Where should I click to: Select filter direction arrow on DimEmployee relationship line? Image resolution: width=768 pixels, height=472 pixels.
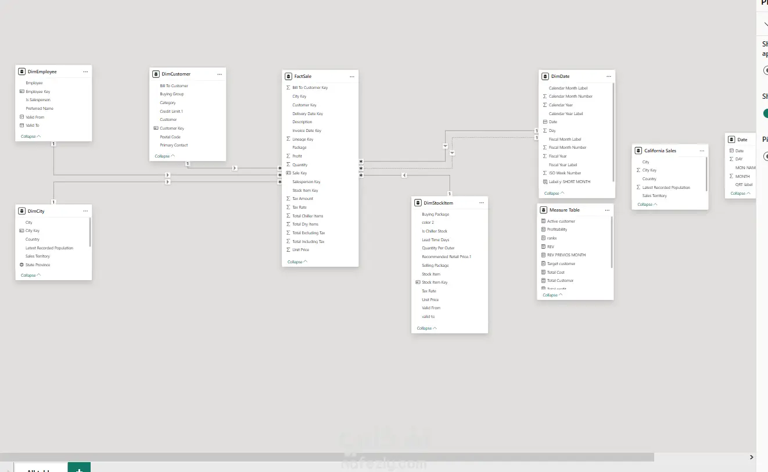tap(167, 175)
